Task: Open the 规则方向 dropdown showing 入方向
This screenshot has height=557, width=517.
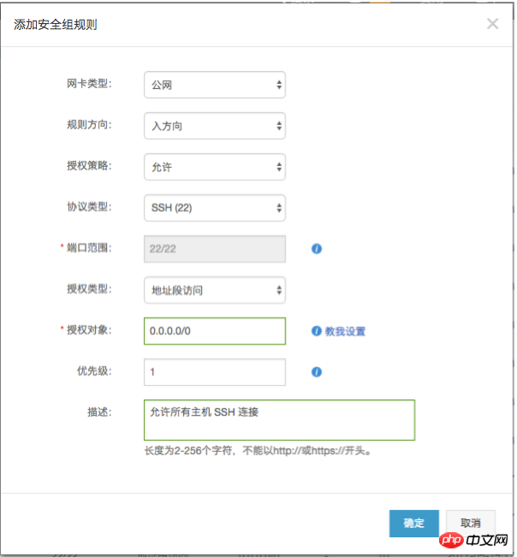Action: pos(215,126)
